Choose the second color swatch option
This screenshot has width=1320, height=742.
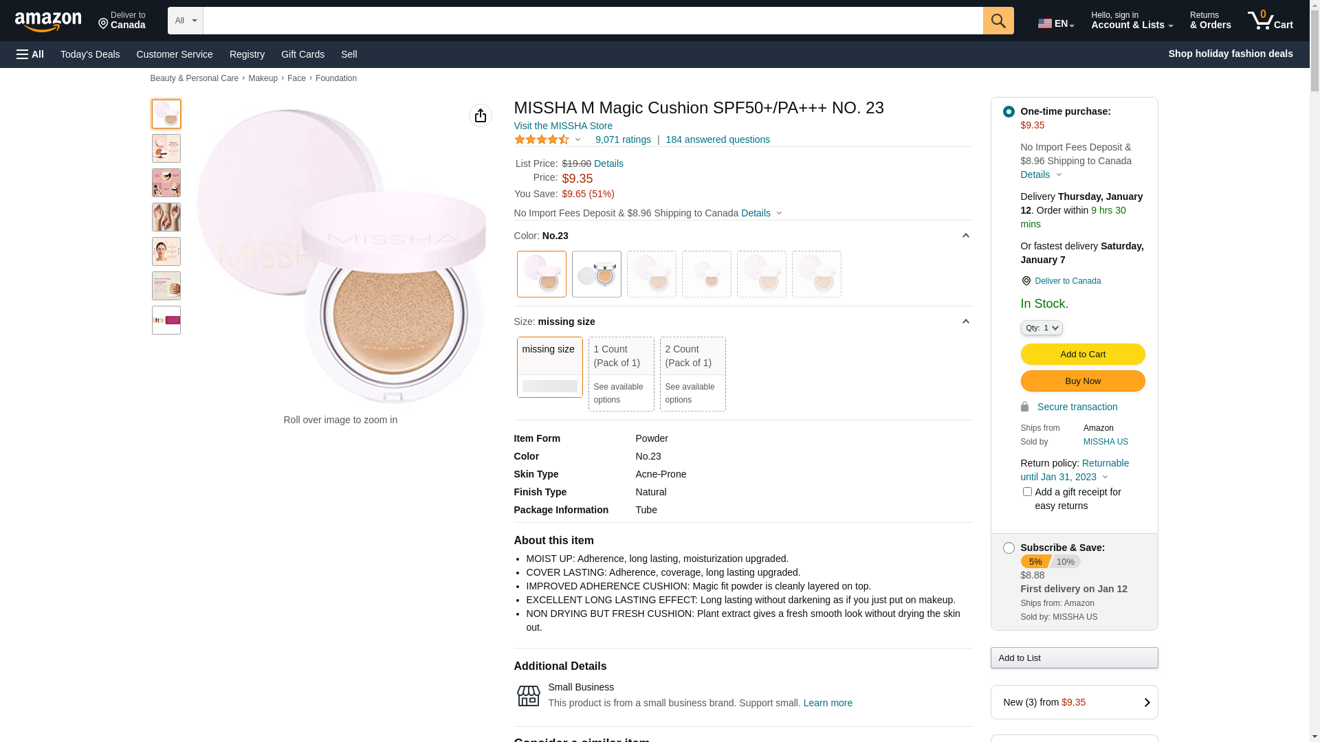596,274
